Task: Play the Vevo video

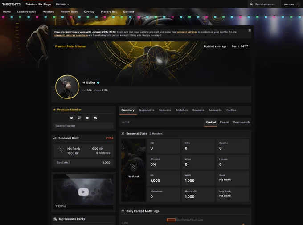Action: point(83,192)
